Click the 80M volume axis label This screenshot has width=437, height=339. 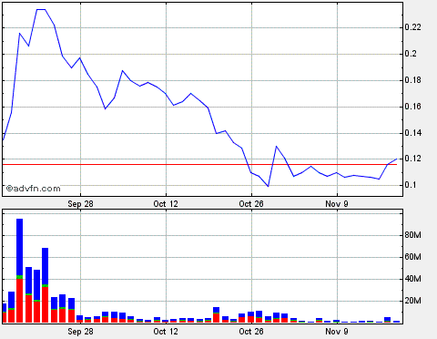point(412,235)
